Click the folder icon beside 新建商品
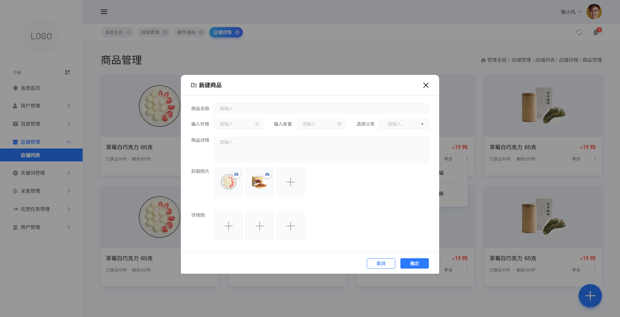Viewport: 620px width, 317px height. (194, 85)
